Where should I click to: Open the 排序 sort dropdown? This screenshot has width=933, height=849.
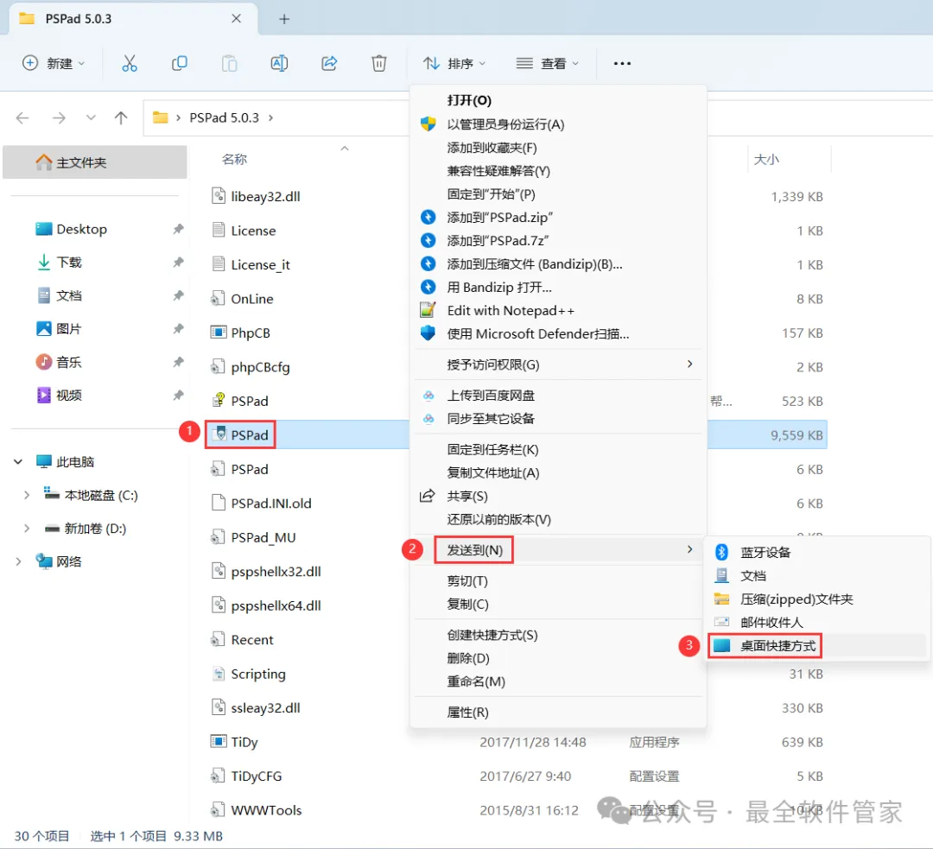point(454,63)
